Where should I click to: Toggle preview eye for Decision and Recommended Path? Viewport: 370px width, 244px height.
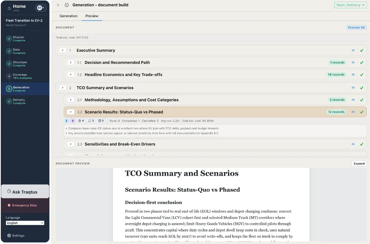pos(353,63)
